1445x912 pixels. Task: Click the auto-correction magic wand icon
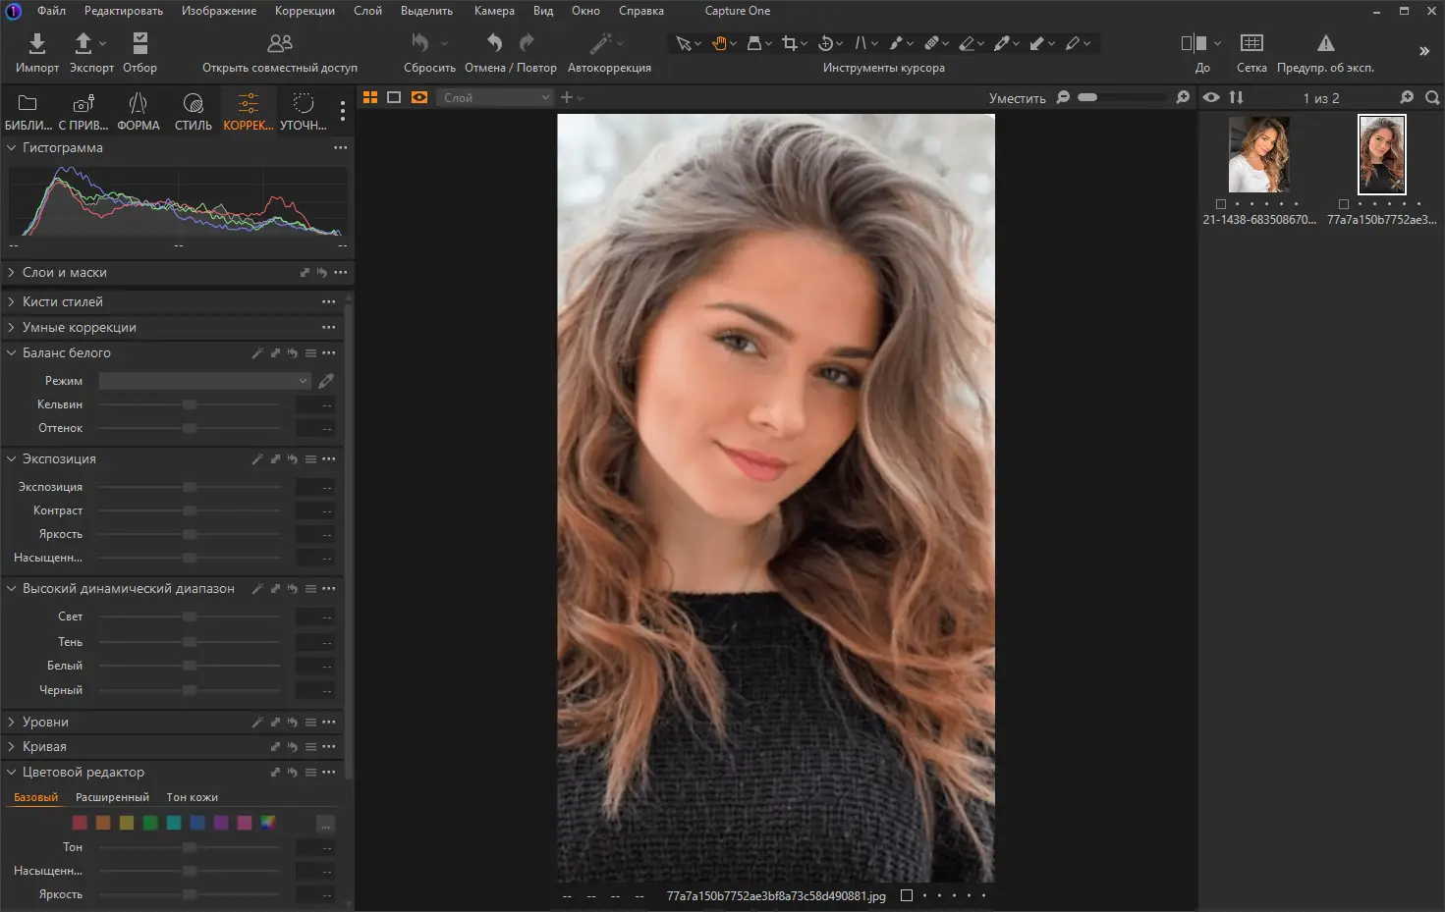pos(600,44)
